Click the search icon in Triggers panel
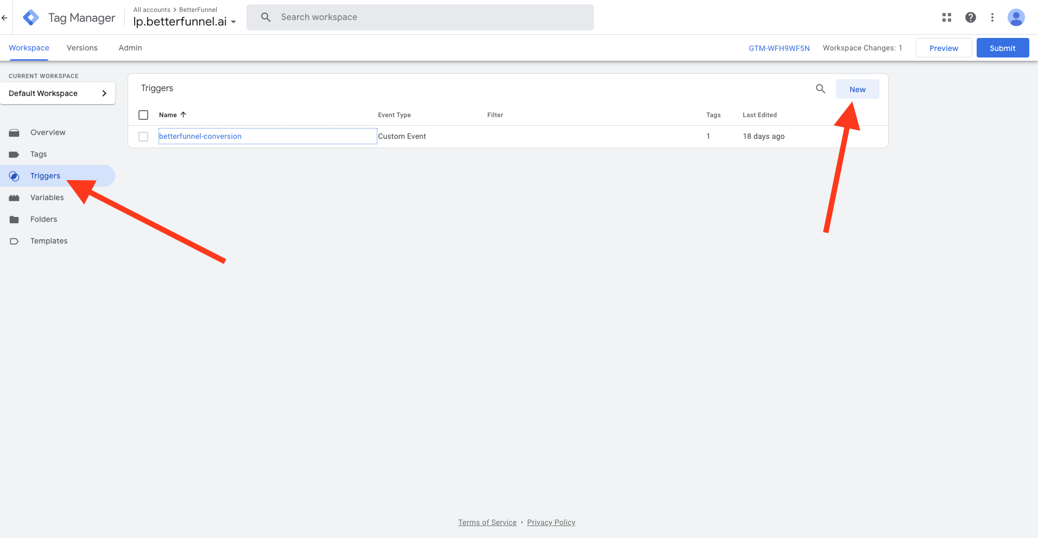 820,89
